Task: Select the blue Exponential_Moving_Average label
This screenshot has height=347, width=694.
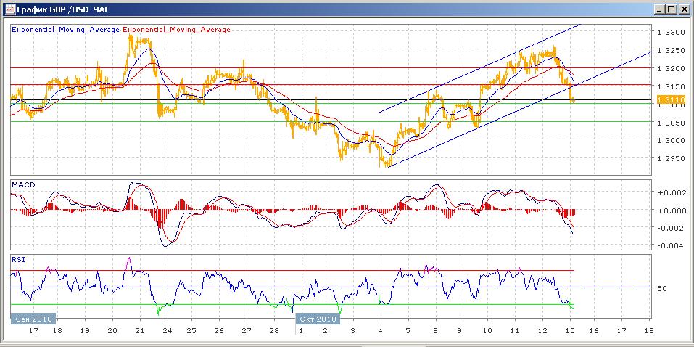Action: point(66,30)
